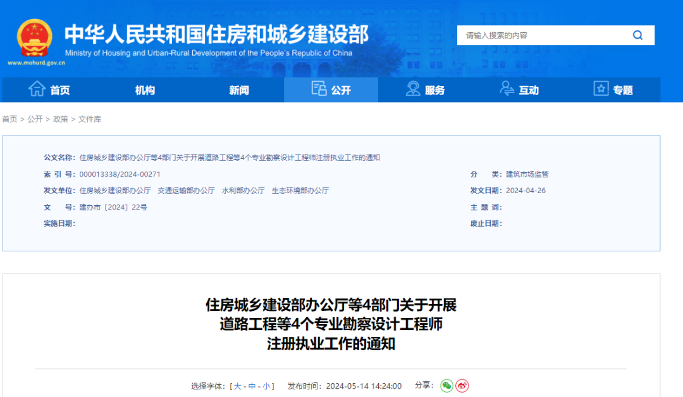Screen dimensions: 683x397
Task: Share article via the green WeChat icon
Action: click(447, 385)
